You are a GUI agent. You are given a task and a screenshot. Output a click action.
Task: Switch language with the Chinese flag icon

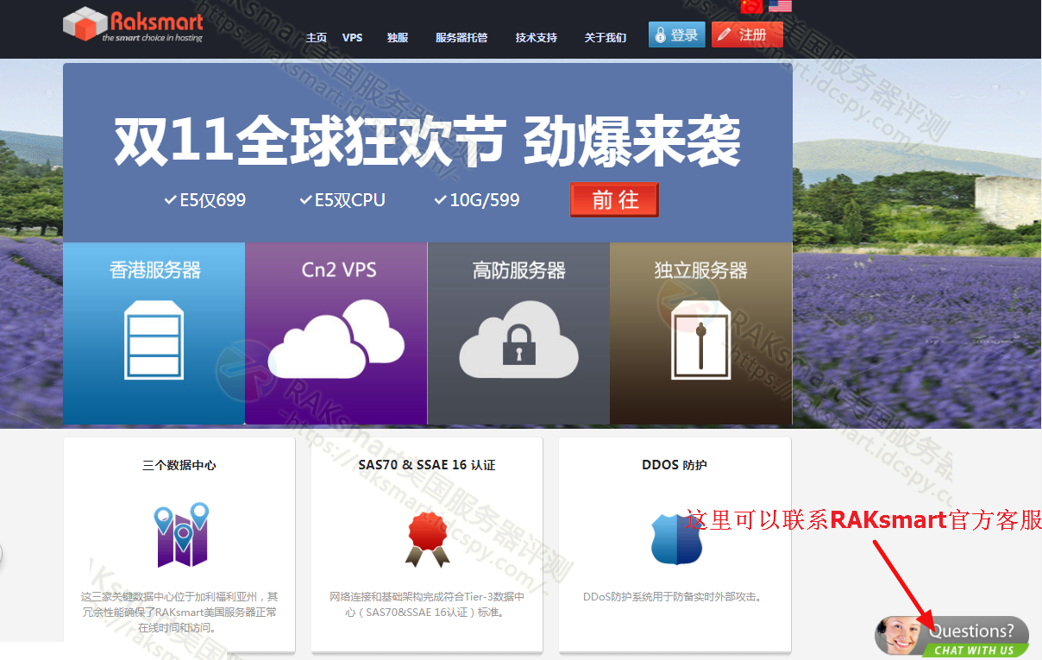click(x=751, y=5)
